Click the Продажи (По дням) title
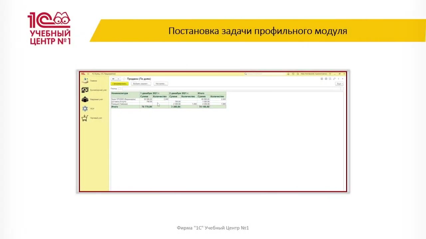 [x=139, y=79]
